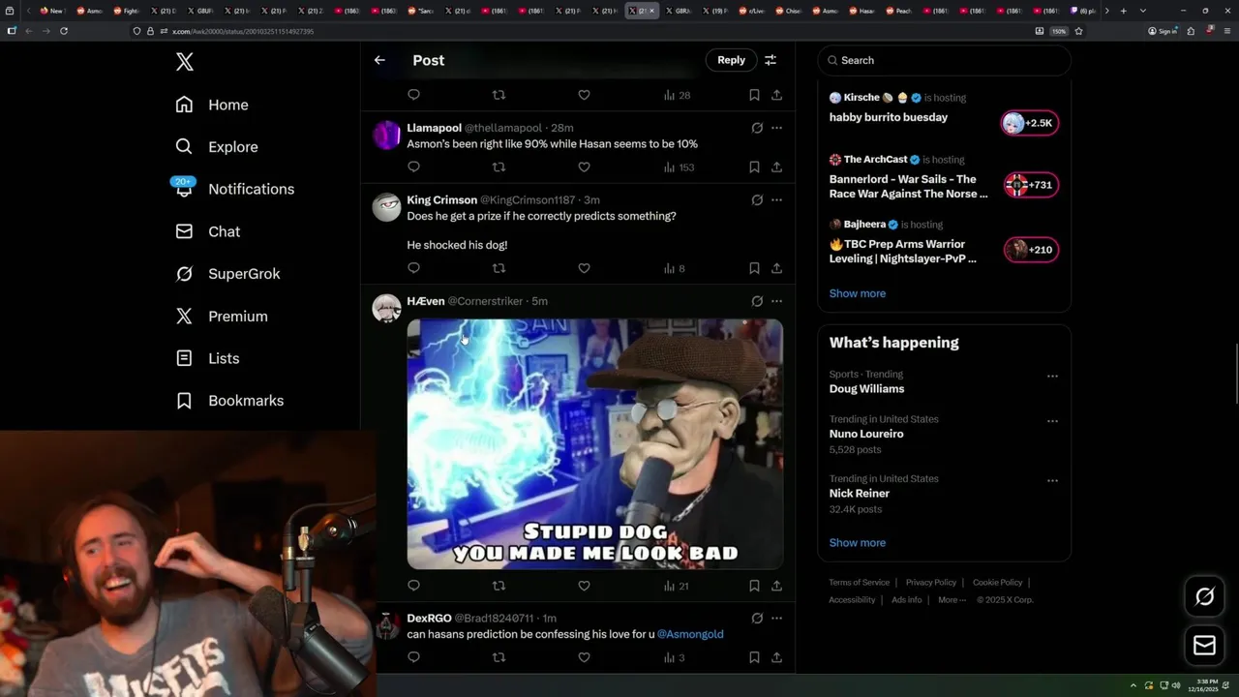Open SuperGrok in left navigation

pyautogui.click(x=227, y=274)
